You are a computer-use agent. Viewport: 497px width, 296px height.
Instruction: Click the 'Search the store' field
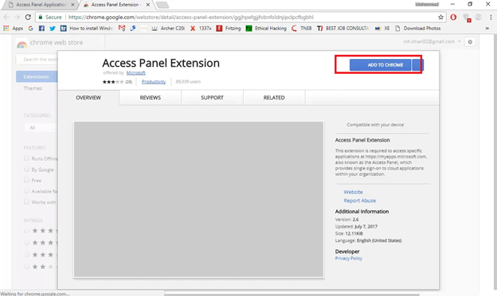37,59
